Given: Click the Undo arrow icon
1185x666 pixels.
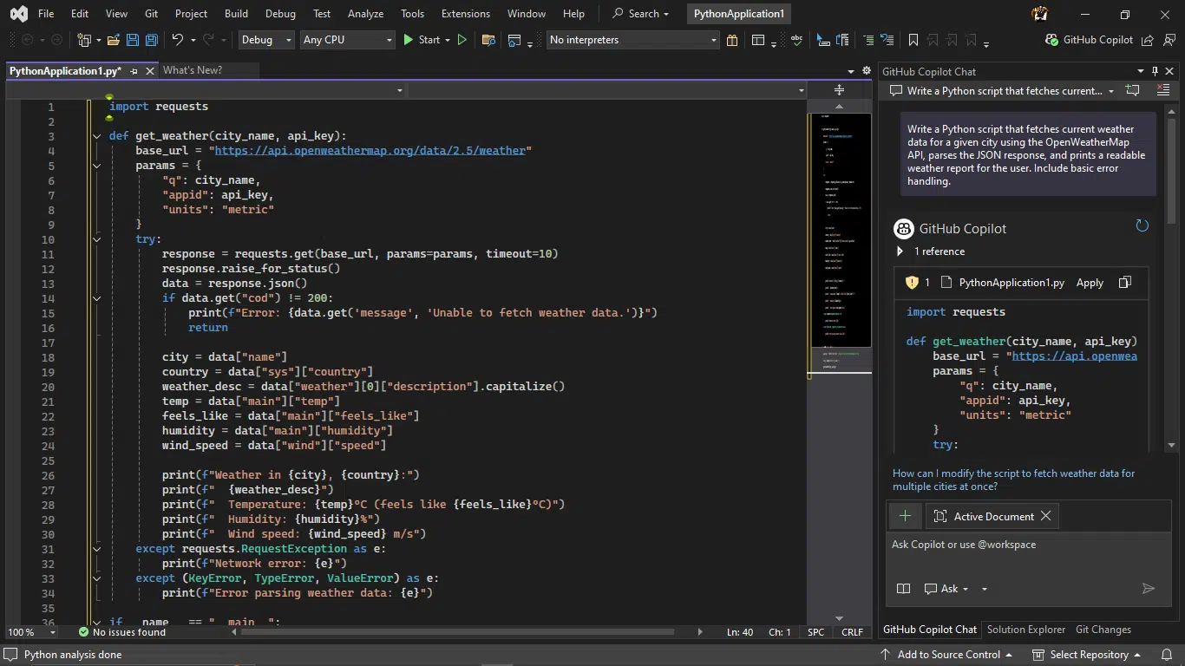Looking at the screenshot, I should [x=178, y=40].
